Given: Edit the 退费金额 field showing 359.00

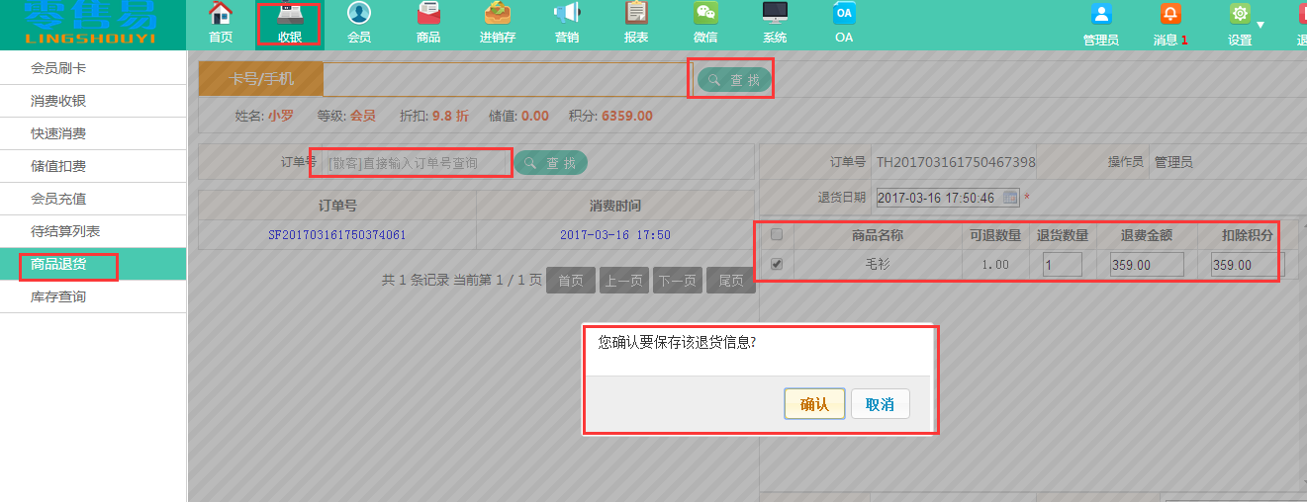Looking at the screenshot, I should click(1147, 265).
